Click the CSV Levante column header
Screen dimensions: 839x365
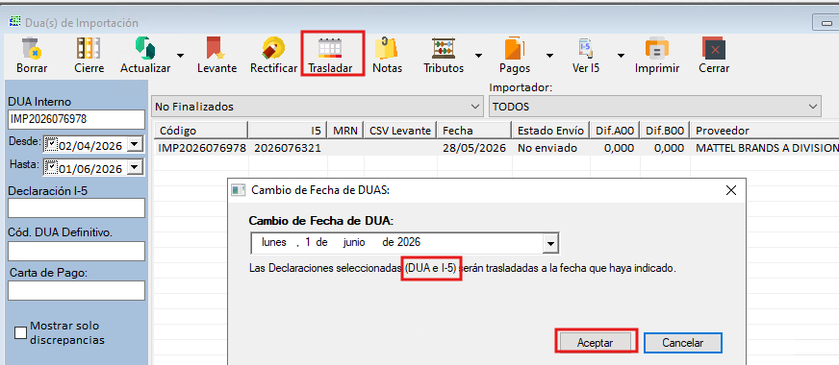tap(400, 131)
